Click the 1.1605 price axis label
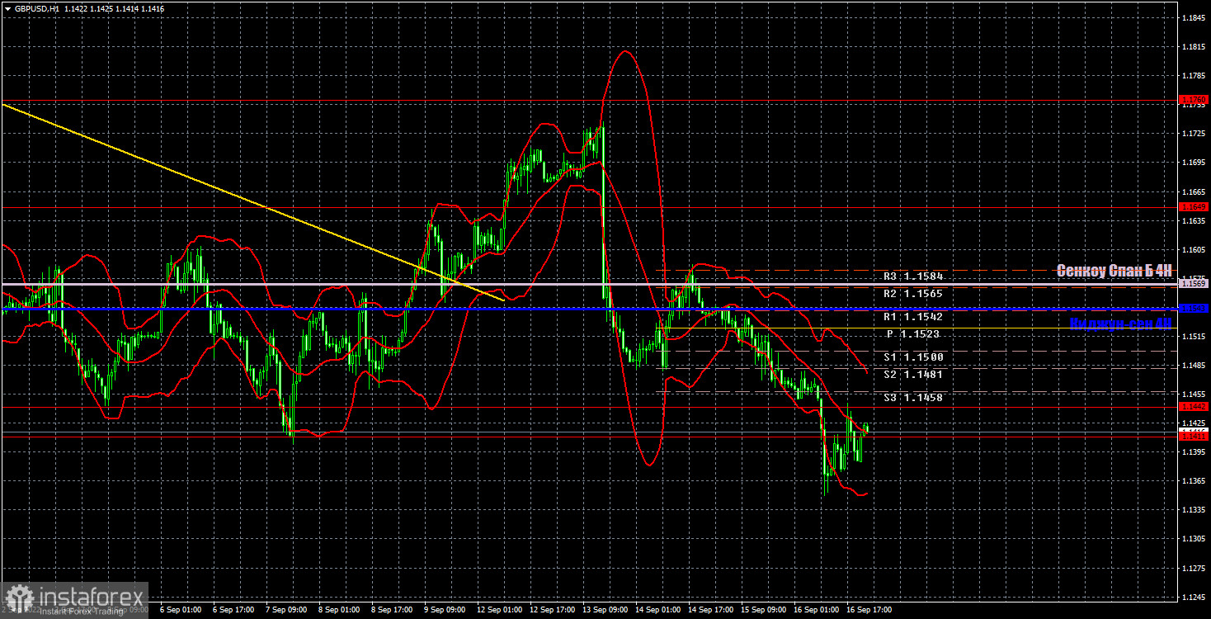This screenshot has height=619, width=1211. 1194,249
